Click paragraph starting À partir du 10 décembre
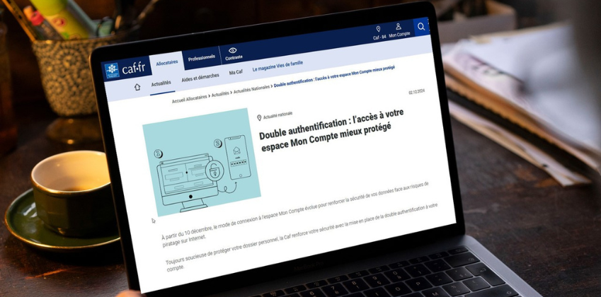Image resolution: width=601 pixels, height=297 pixels. [x=294, y=216]
